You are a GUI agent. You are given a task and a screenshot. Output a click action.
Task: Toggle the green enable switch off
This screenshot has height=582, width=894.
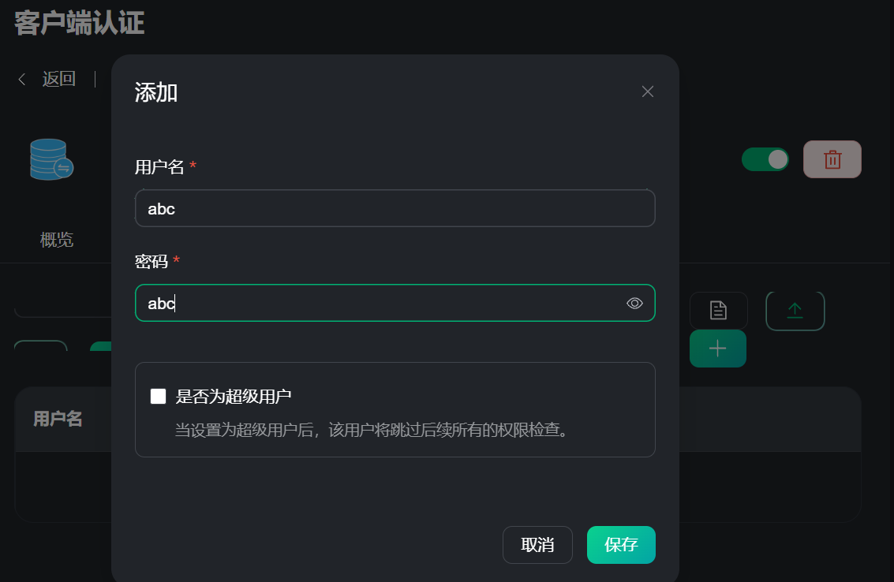click(x=765, y=159)
